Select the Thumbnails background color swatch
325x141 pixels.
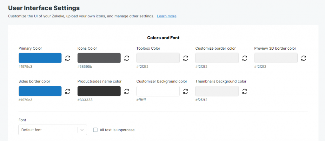coord(217,91)
